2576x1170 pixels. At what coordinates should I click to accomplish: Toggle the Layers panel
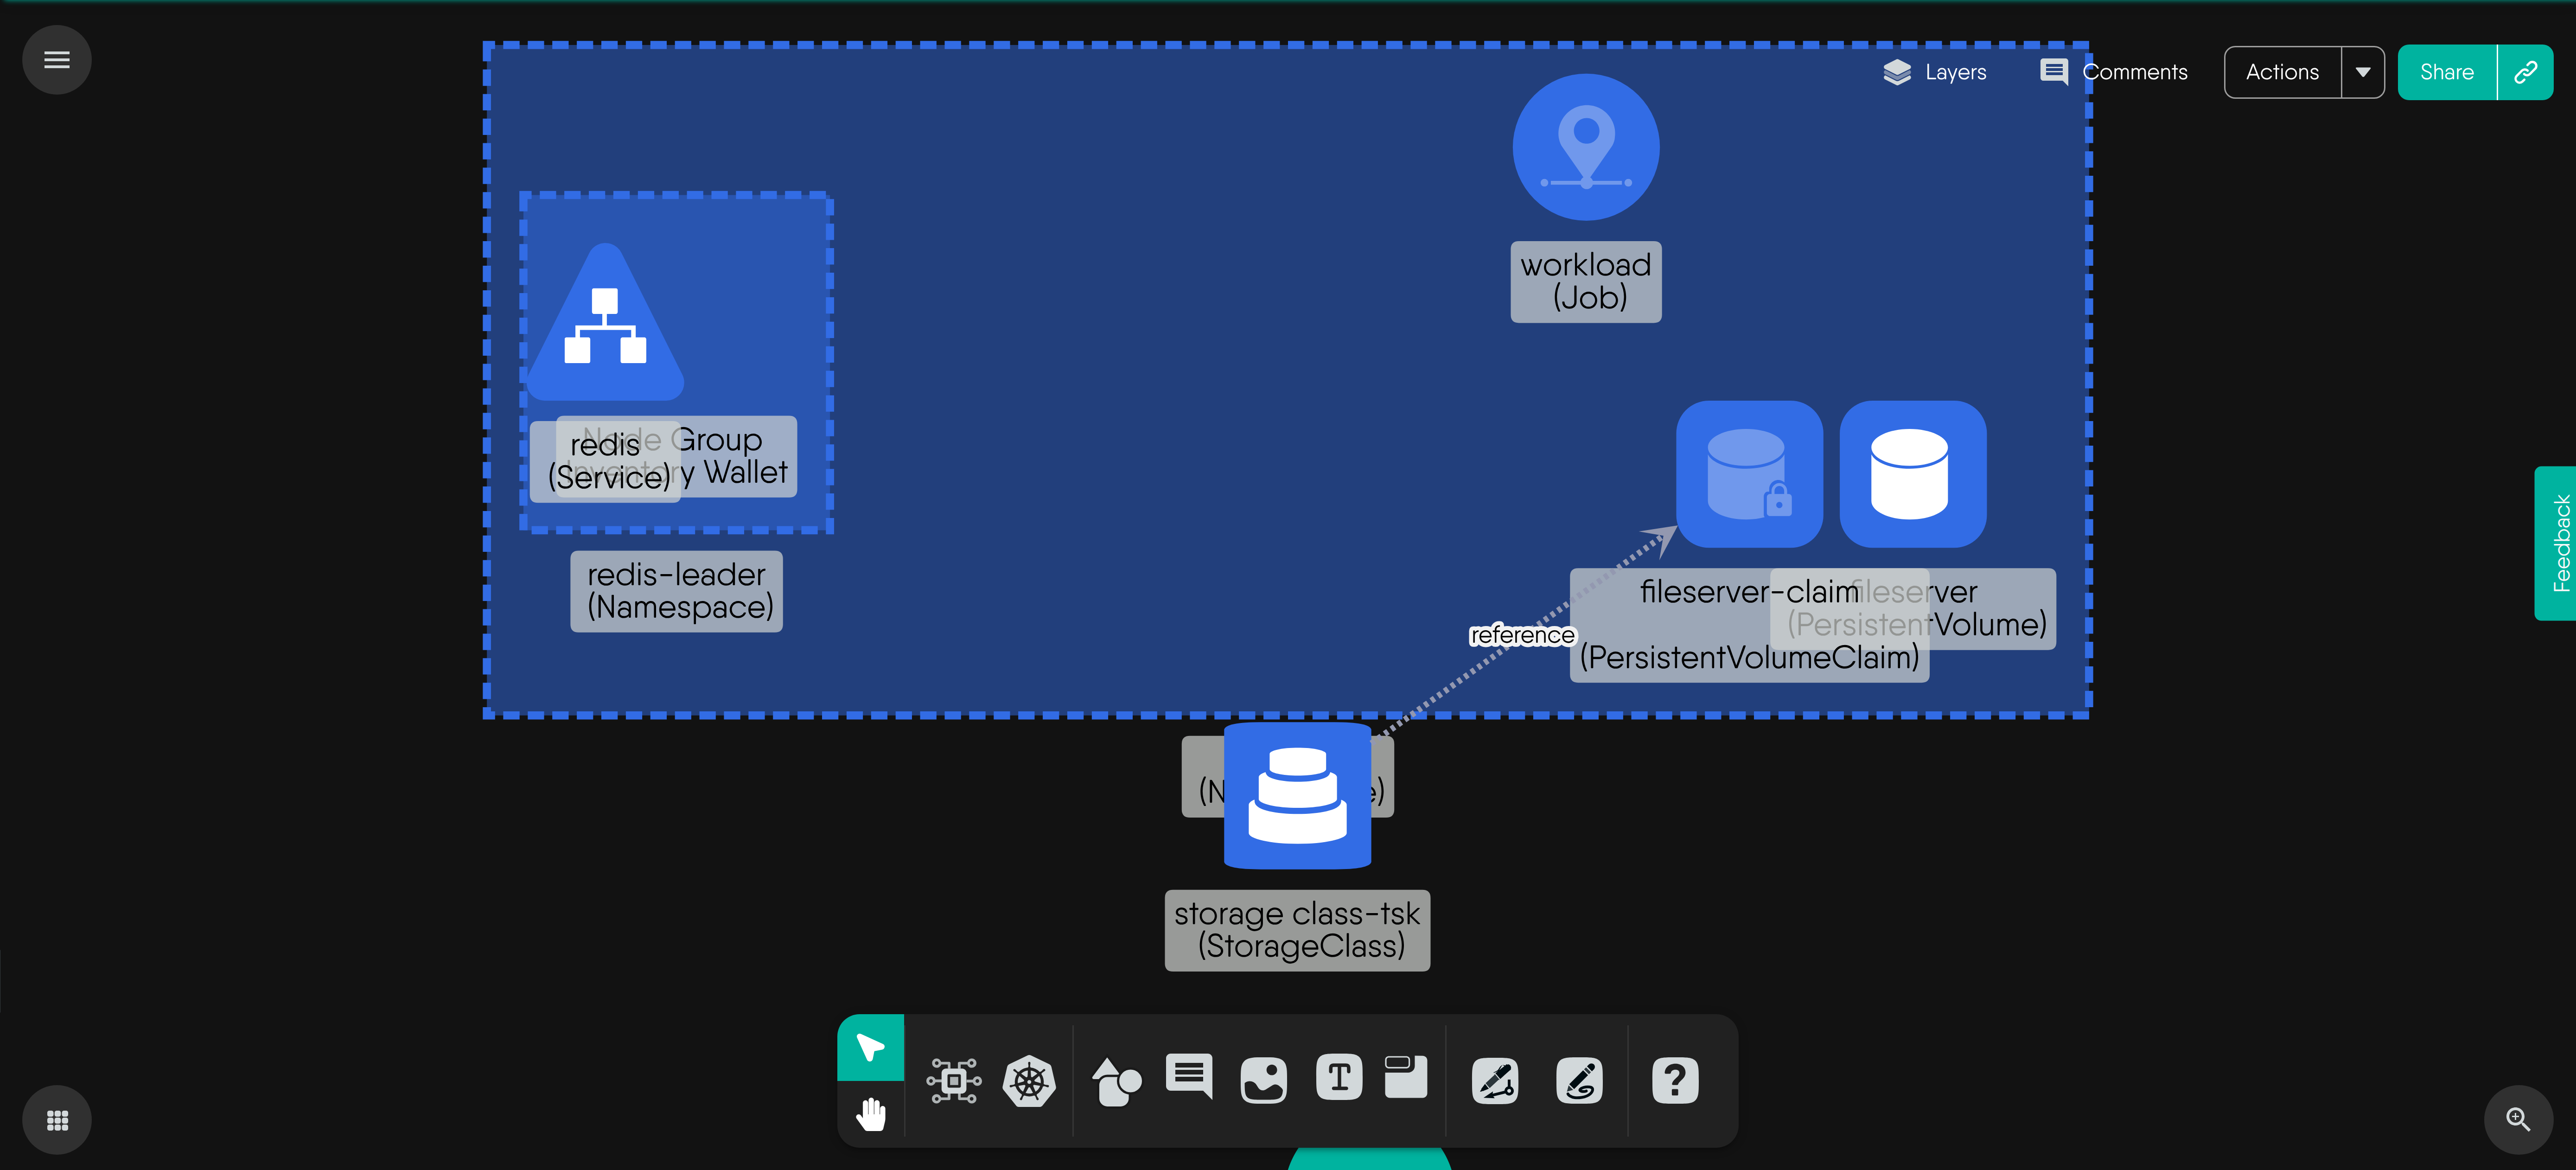tap(1934, 72)
